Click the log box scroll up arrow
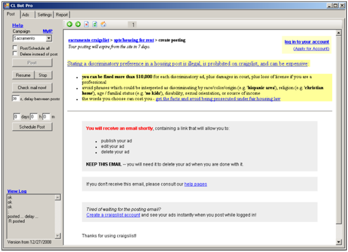 [58, 197]
